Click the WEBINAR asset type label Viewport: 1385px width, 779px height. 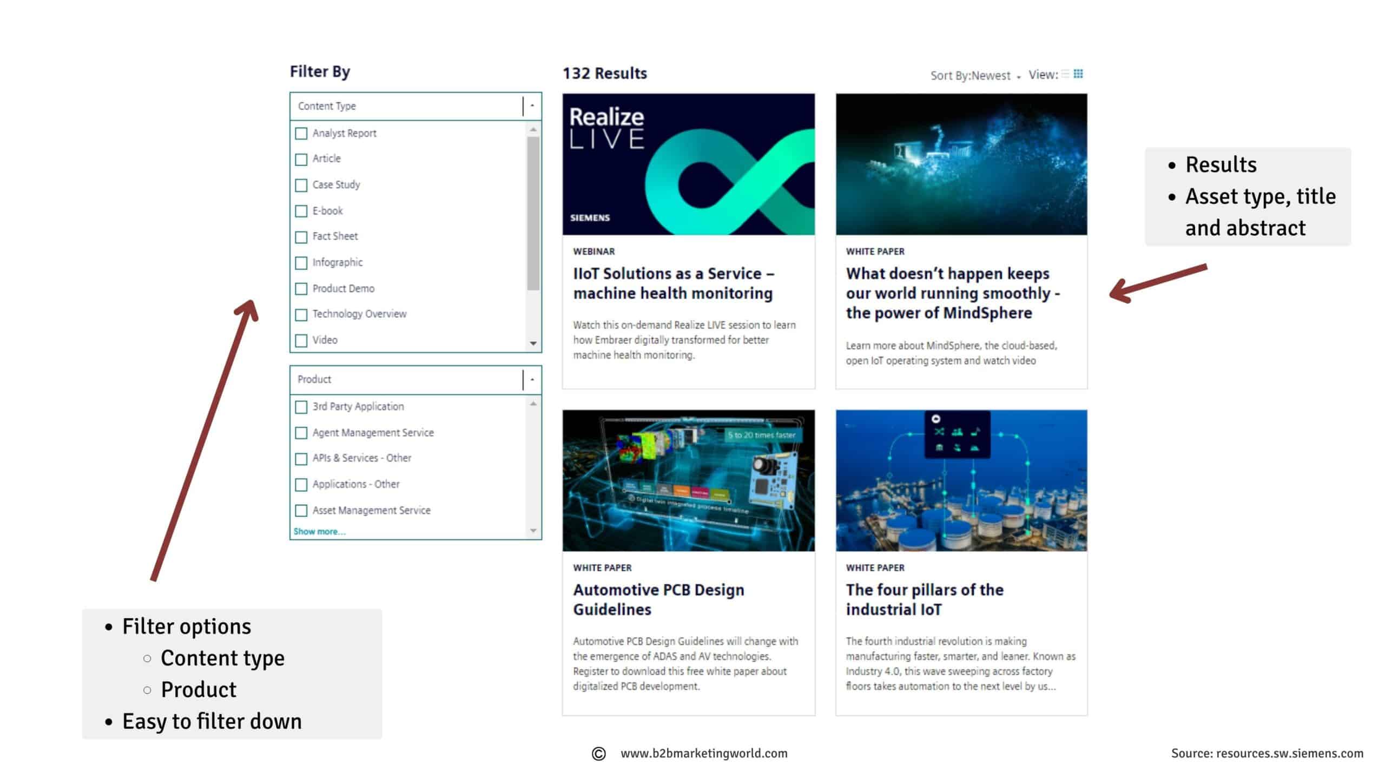[x=594, y=252]
